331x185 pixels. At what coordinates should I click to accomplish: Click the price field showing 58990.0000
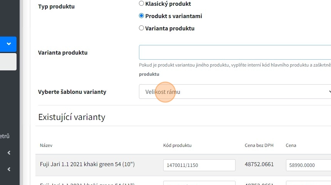[x=308, y=165]
